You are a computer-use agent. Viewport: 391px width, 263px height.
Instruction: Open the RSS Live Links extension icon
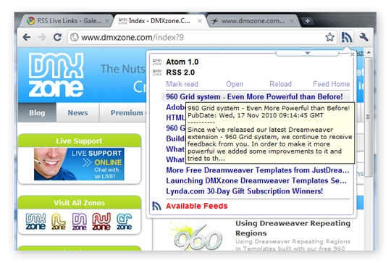click(x=347, y=37)
